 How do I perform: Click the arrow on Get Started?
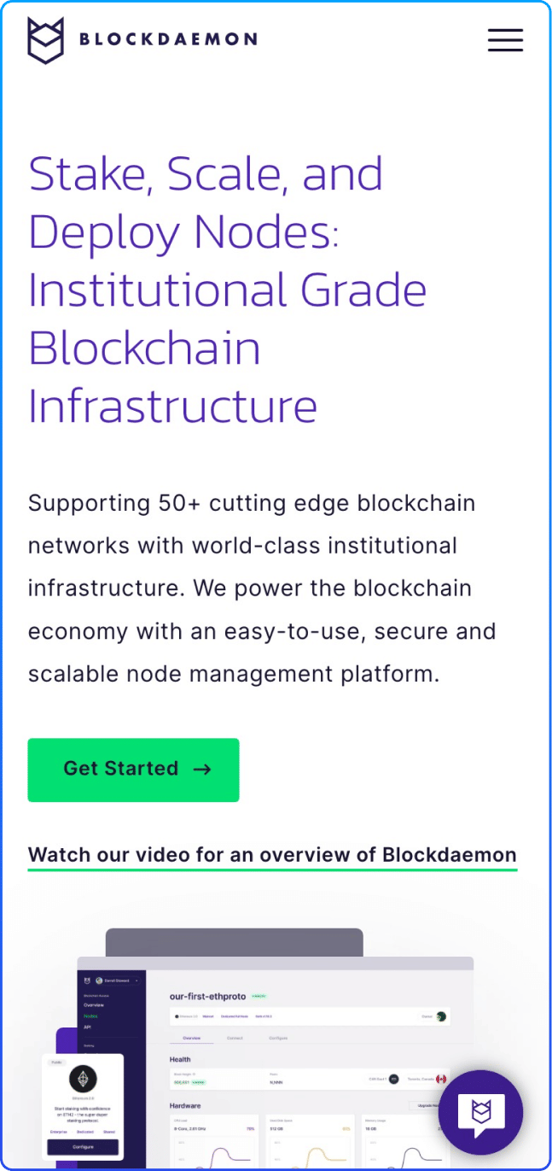point(202,770)
